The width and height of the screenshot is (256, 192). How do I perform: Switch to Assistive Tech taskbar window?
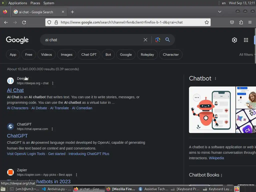click(x=153, y=189)
